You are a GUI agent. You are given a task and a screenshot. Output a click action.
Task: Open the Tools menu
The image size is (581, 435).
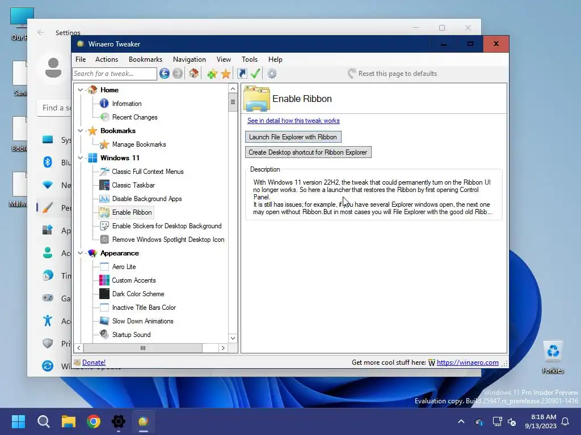tap(250, 59)
